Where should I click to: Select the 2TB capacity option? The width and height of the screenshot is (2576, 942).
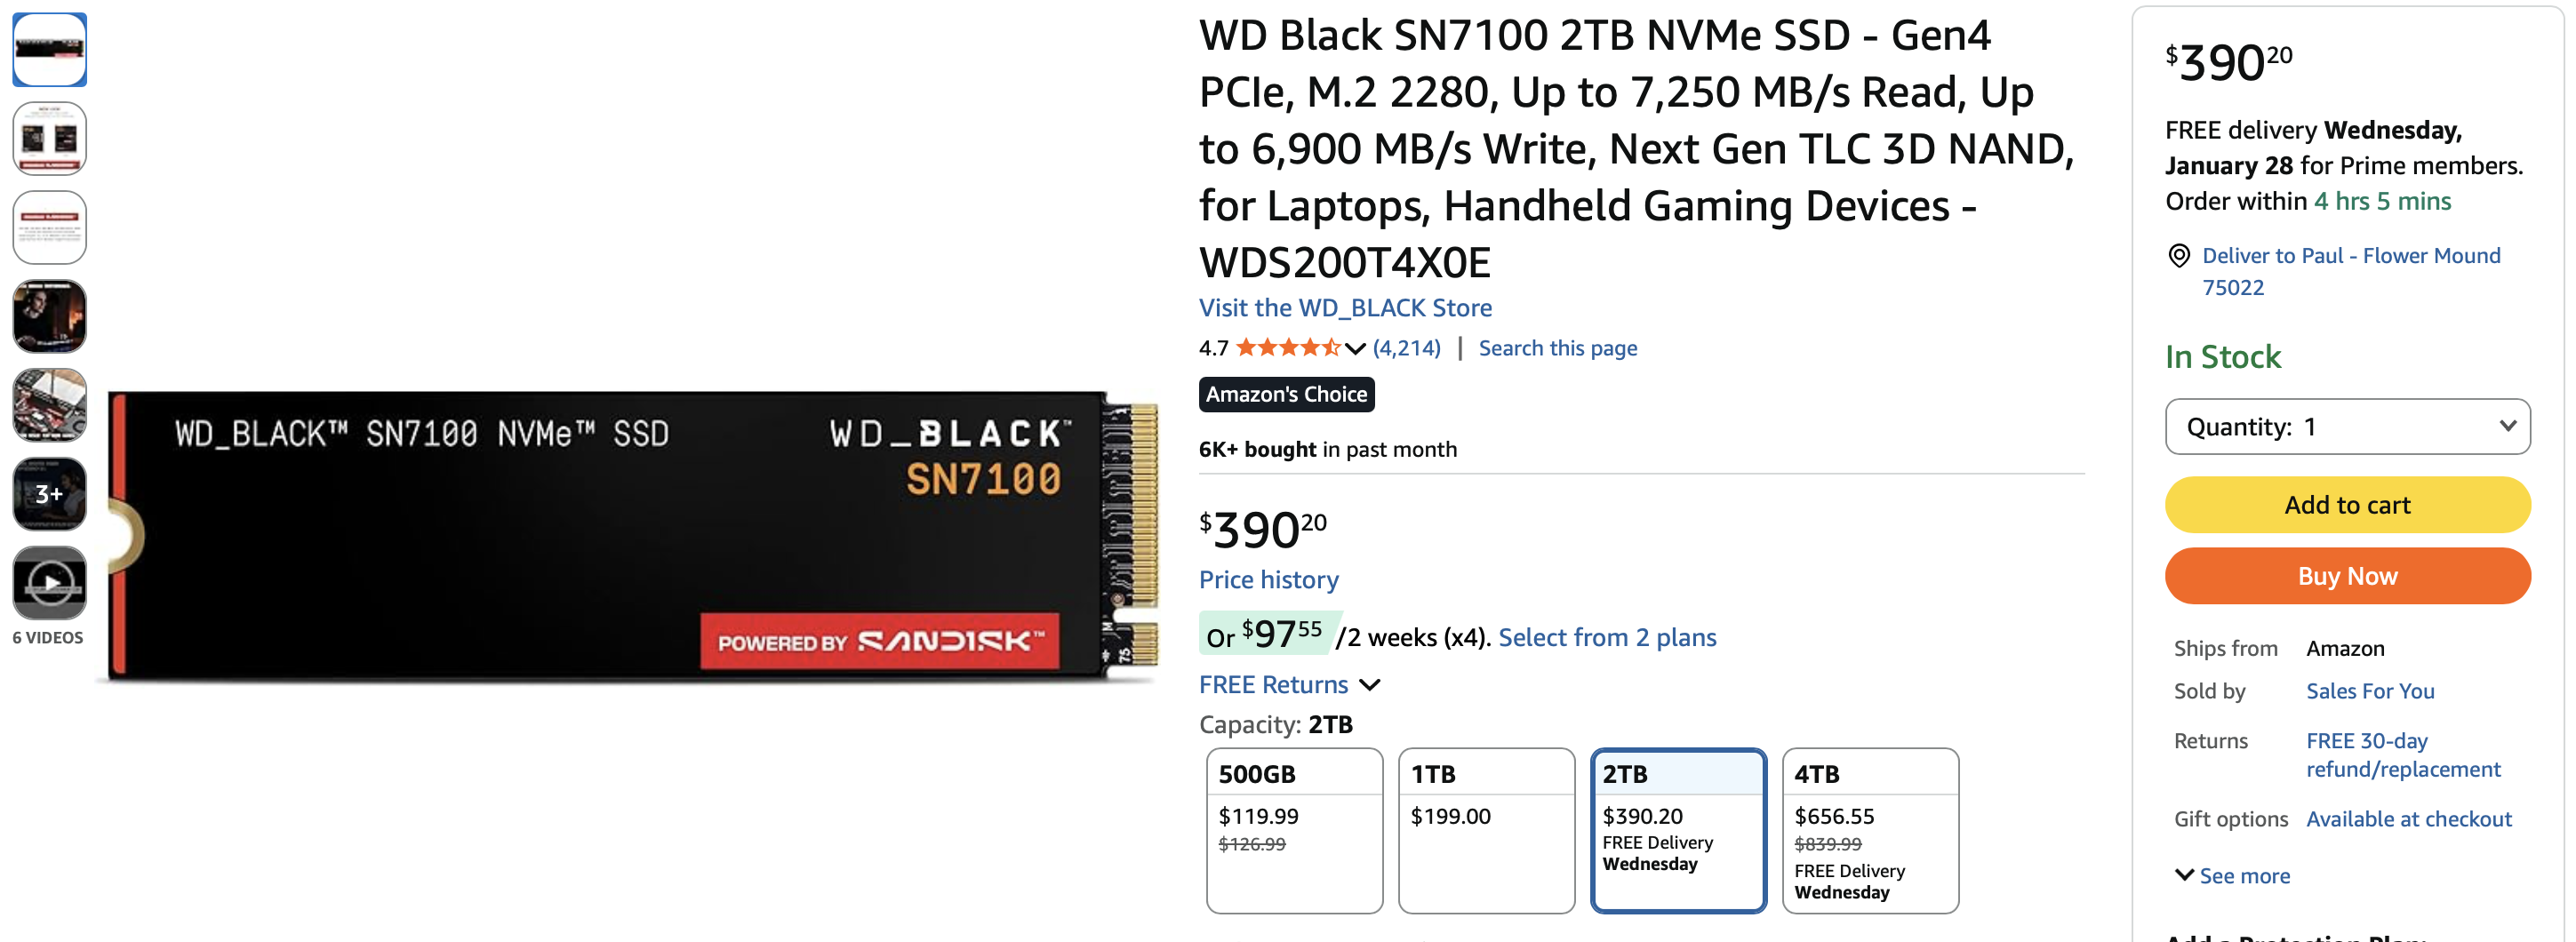[1677, 829]
